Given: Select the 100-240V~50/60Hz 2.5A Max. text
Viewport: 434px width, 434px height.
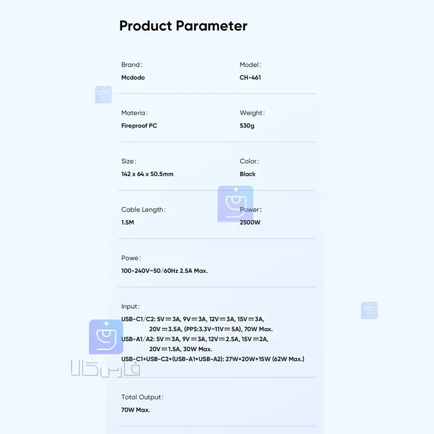Looking at the screenshot, I should click(164, 271).
